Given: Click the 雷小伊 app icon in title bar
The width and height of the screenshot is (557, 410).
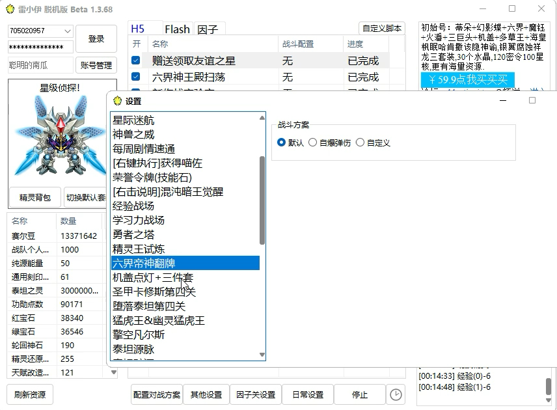Looking at the screenshot, I should [x=10, y=8].
